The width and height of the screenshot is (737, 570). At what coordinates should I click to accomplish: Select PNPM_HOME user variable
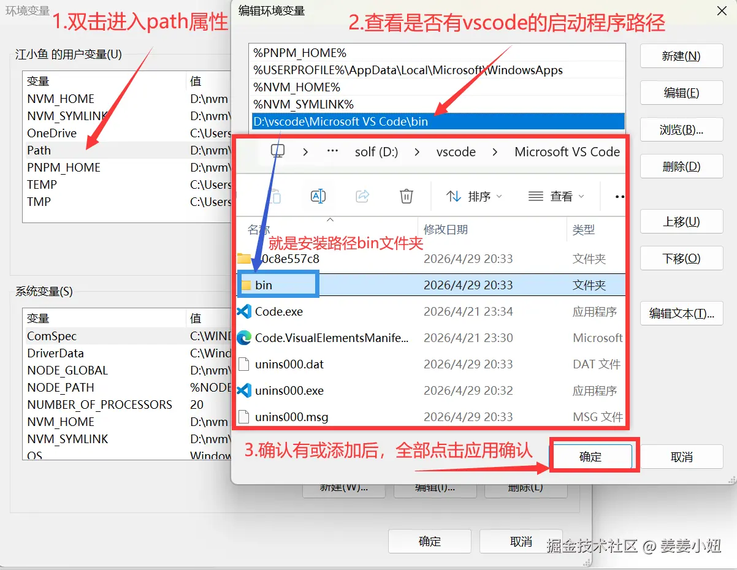[128, 167]
